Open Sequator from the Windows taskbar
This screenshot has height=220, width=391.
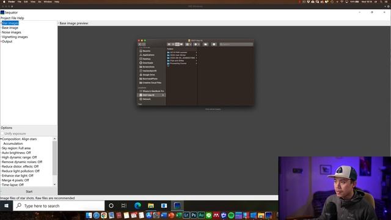(177, 206)
